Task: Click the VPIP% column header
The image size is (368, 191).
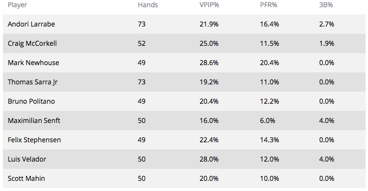Action: pyautogui.click(x=209, y=5)
